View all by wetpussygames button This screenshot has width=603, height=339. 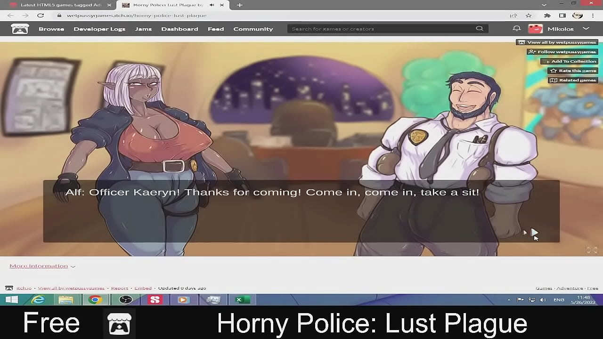coord(557,42)
